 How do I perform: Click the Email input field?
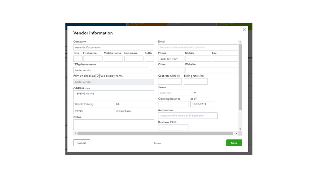click(198, 47)
